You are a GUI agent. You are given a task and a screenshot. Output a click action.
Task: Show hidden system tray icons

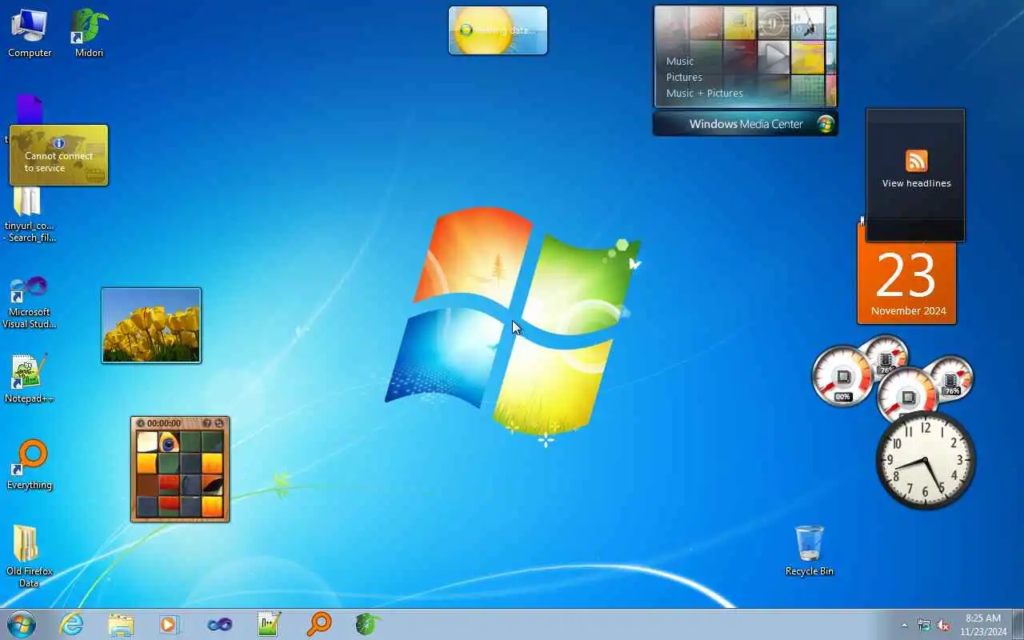point(905,626)
